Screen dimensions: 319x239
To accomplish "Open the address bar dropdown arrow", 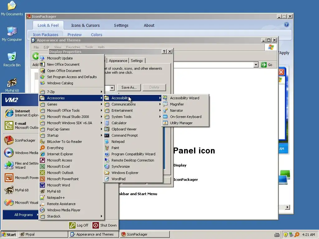I will coord(256,65).
